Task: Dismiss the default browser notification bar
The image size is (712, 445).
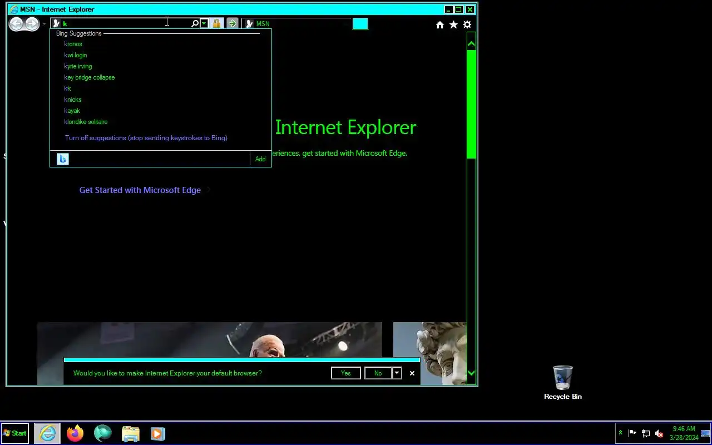Action: click(x=412, y=373)
